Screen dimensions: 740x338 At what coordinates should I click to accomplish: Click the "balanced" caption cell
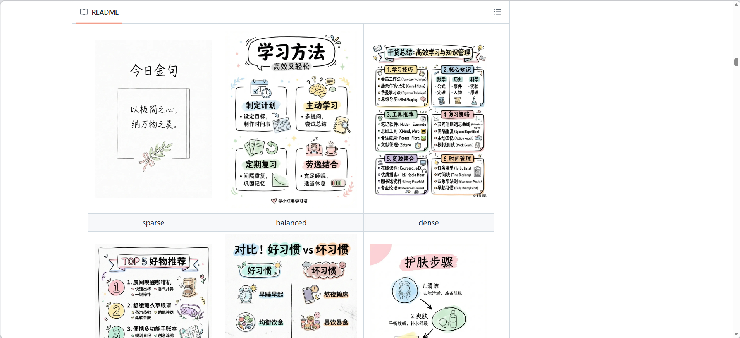click(x=291, y=223)
